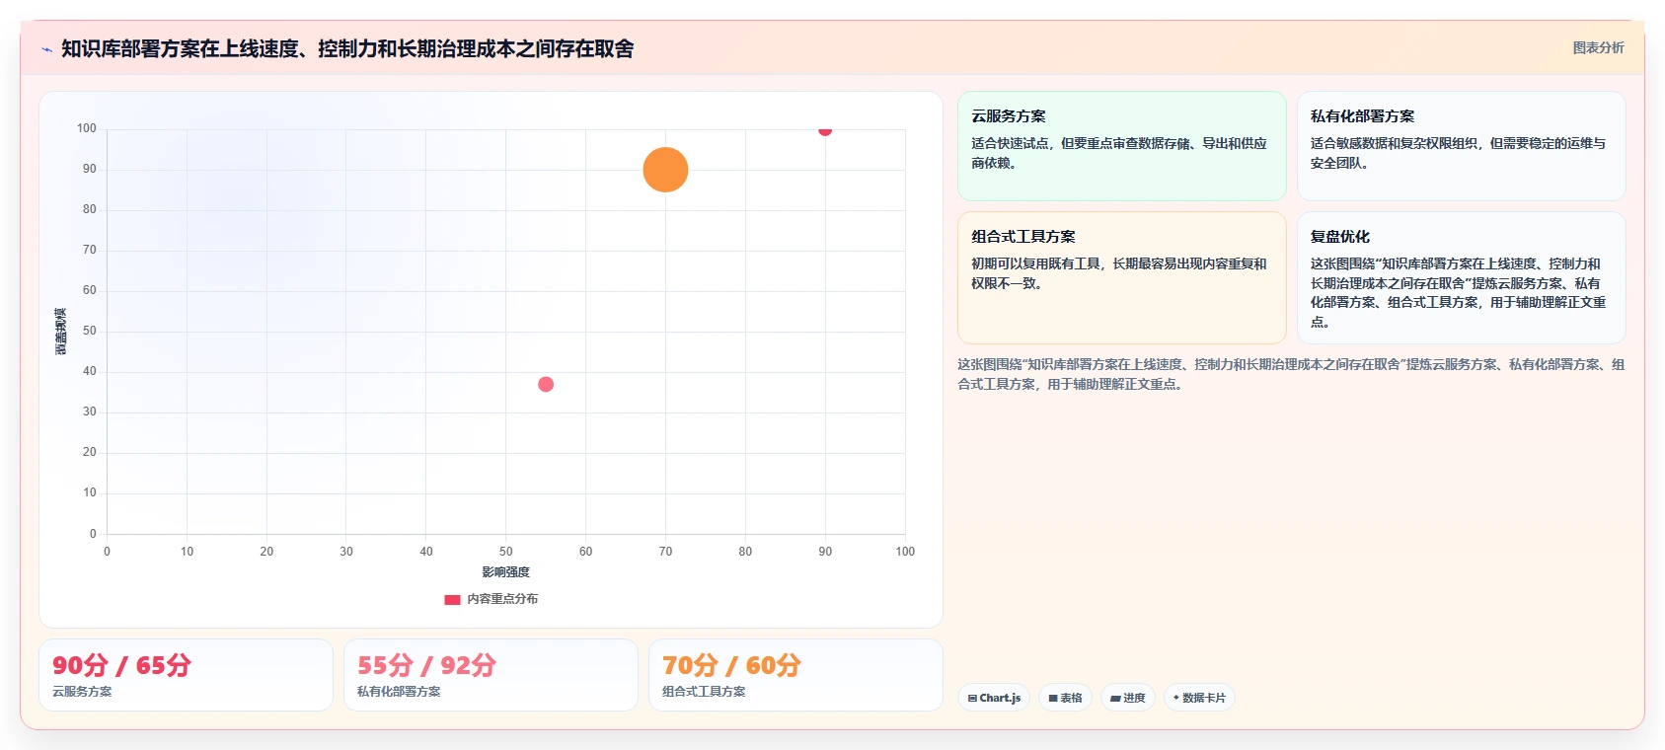Click the 覆盖规模 y-axis label
Image resolution: width=1665 pixels, height=750 pixels.
pyautogui.click(x=61, y=332)
